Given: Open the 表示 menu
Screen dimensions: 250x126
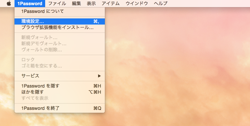Looking at the screenshot, I should click(91, 3).
